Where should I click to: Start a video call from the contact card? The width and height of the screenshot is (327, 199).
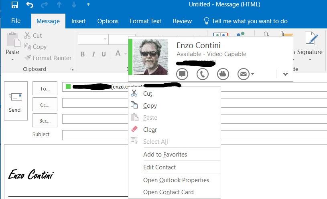click(x=223, y=74)
